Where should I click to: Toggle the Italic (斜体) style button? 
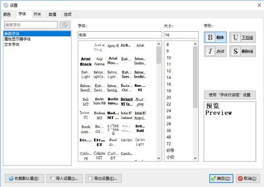216,51
